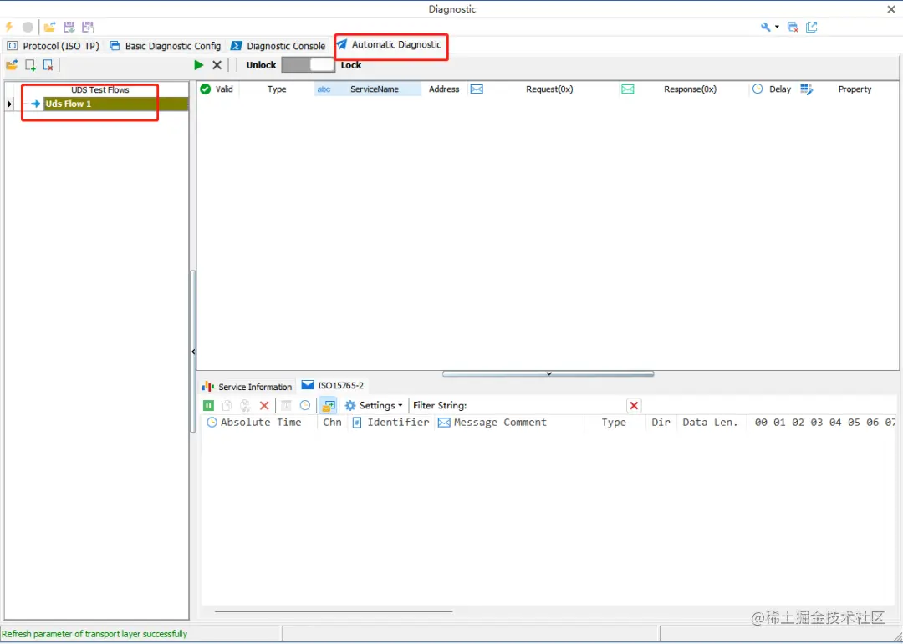Open Basic Diagnostic Config tab
This screenshot has height=644, width=903.
pos(166,46)
